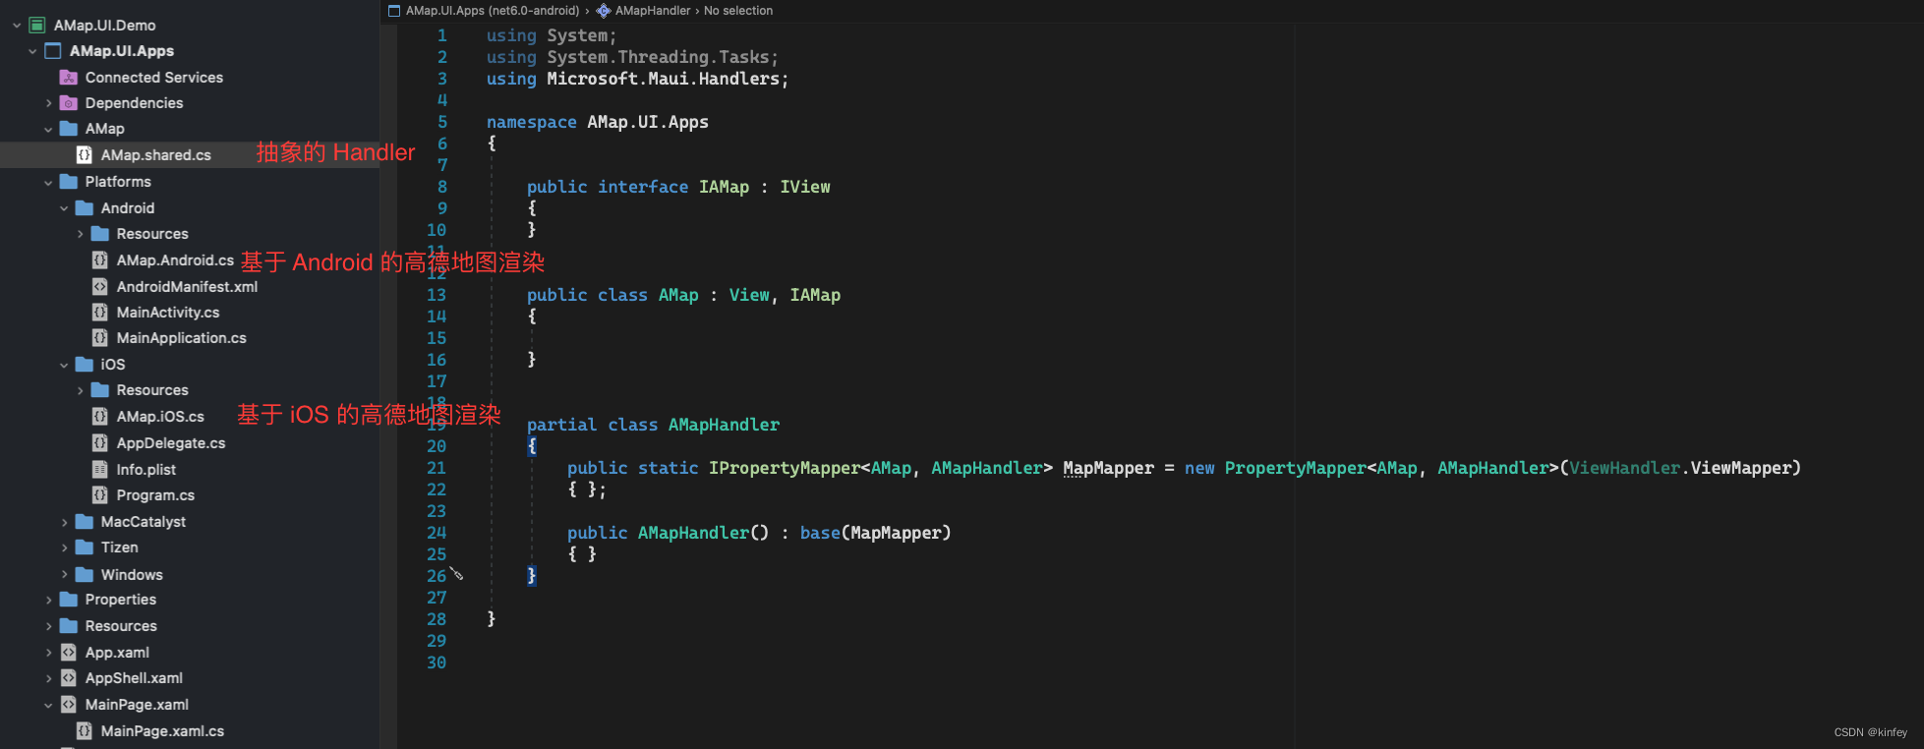Select the AMap.Android.cs file name
Screen dimensions: 1924x749
[175, 260]
